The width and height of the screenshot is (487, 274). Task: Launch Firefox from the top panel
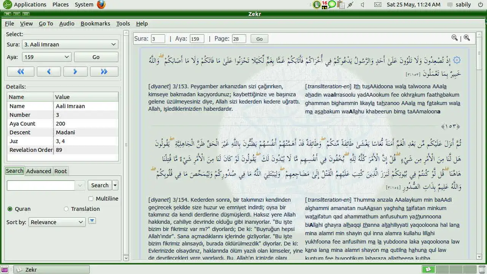click(x=101, y=5)
